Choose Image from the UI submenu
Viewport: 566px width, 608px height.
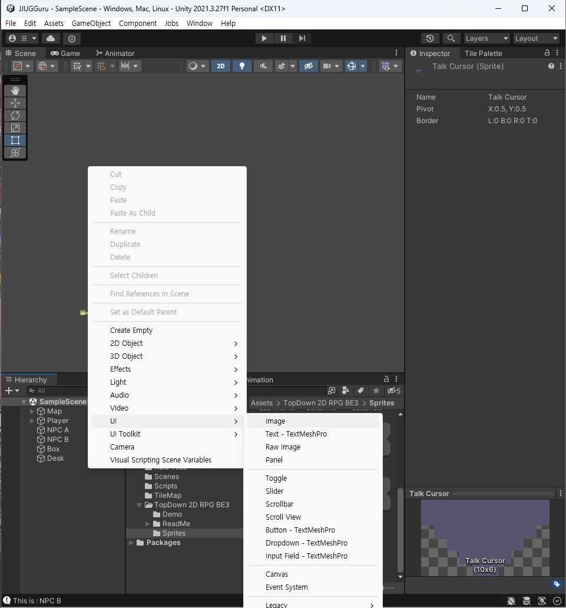tap(313, 421)
